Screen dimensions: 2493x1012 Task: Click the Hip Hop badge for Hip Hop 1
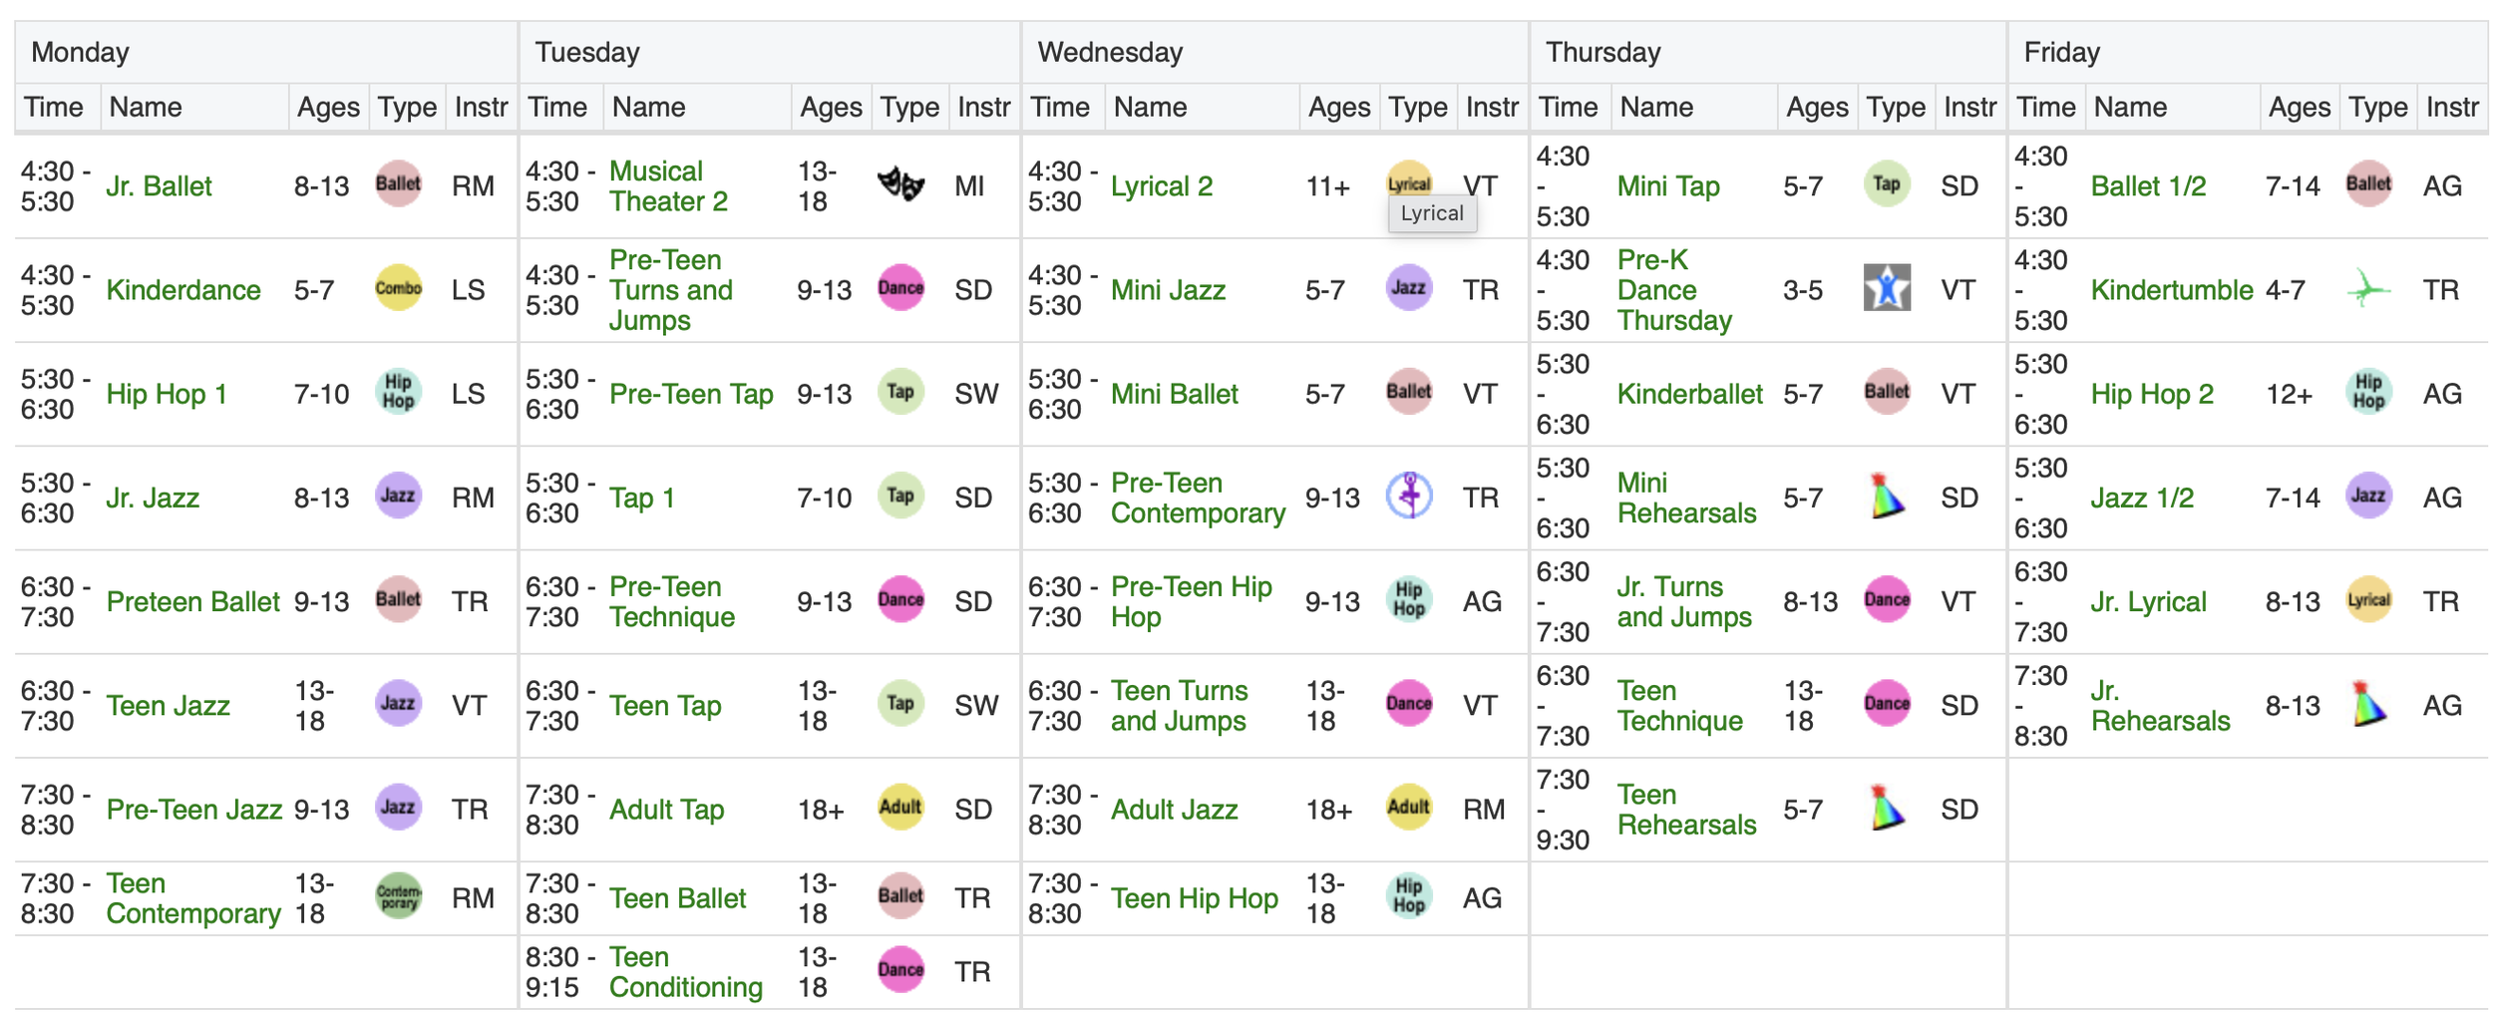tap(398, 392)
